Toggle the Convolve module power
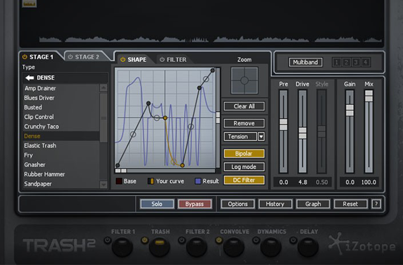Image resolution: width=403 pixels, height=265 pixels. [x=218, y=240]
